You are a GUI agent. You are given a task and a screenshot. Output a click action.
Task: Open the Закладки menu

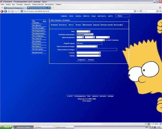click(19, 4)
